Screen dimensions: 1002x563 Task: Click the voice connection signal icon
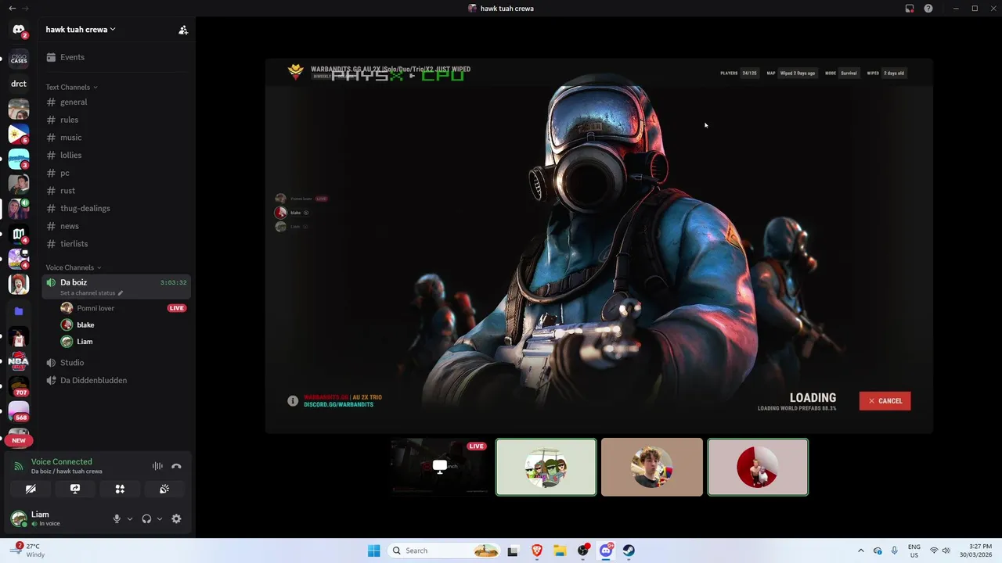19,466
